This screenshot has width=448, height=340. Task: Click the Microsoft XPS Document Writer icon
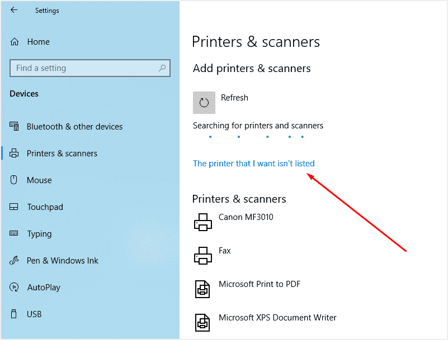(x=202, y=323)
